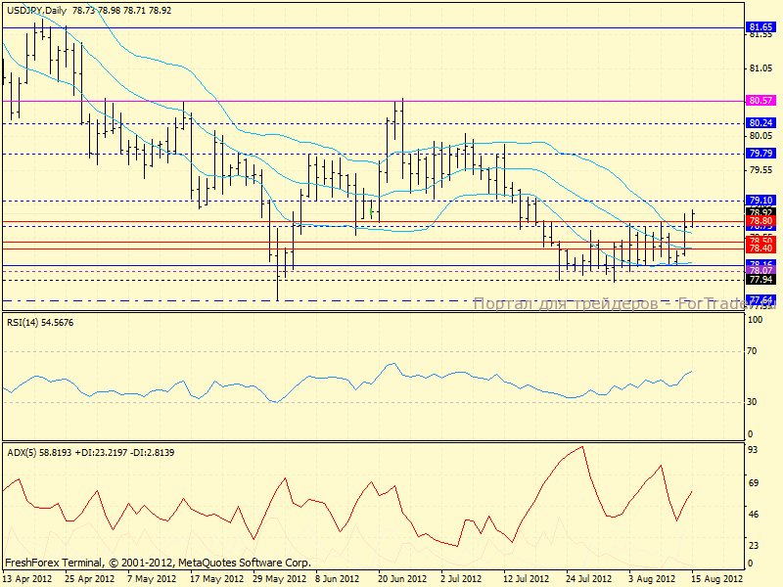Click the RSI 70 level scale label

755,350
